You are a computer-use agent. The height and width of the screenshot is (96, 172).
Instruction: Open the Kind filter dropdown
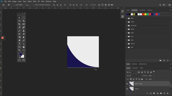[131, 72]
